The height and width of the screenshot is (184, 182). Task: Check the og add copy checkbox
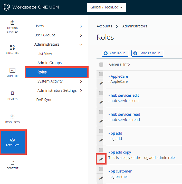[101, 150]
